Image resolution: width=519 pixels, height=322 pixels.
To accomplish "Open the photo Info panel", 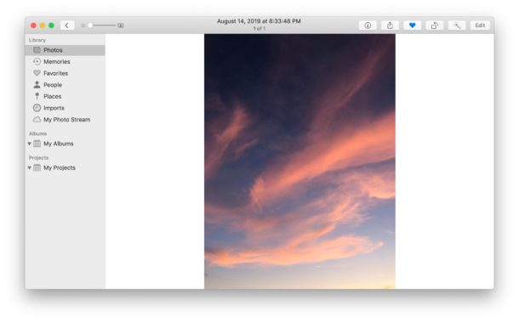I will pyautogui.click(x=368, y=25).
